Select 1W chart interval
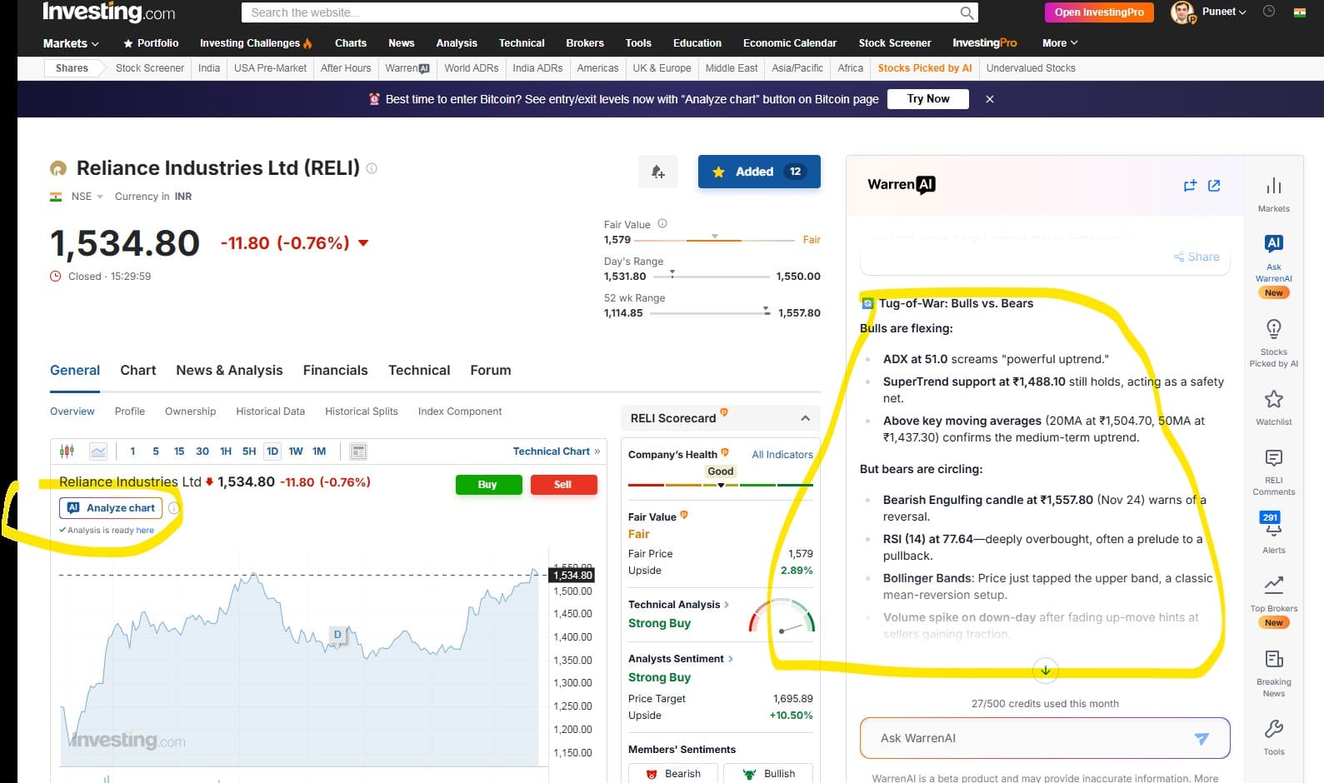 pos(296,451)
